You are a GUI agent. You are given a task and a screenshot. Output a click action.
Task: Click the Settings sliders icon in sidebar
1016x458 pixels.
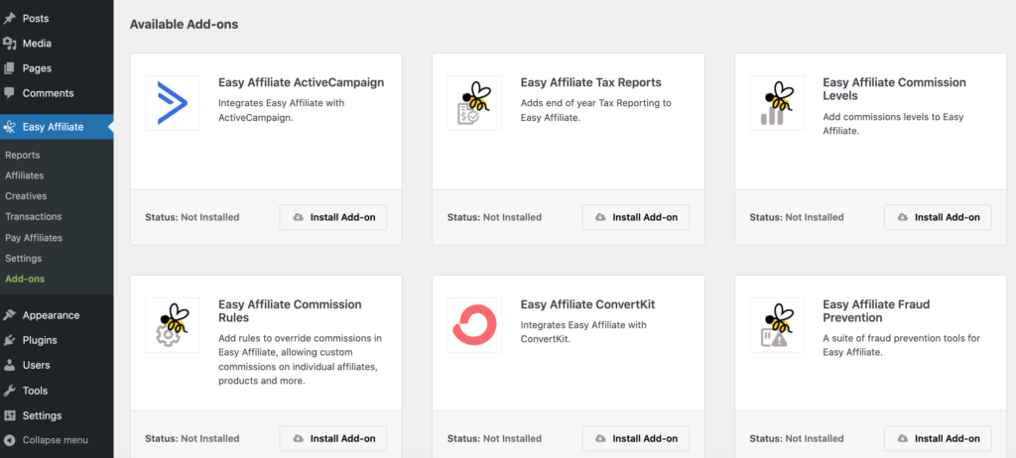(9, 415)
